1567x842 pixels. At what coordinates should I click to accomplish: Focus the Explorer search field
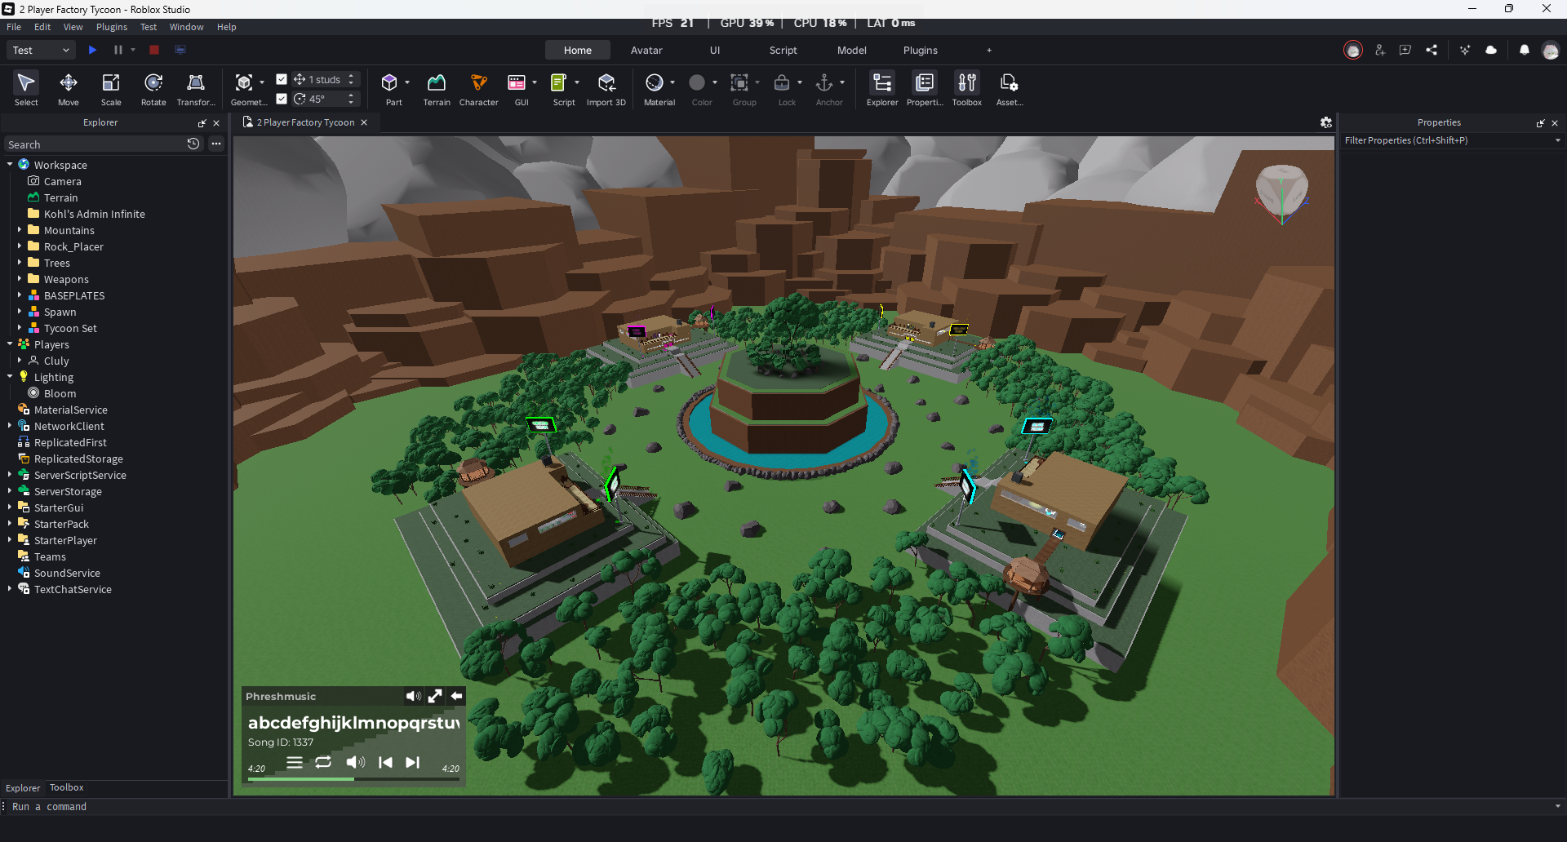pyautogui.click(x=94, y=144)
